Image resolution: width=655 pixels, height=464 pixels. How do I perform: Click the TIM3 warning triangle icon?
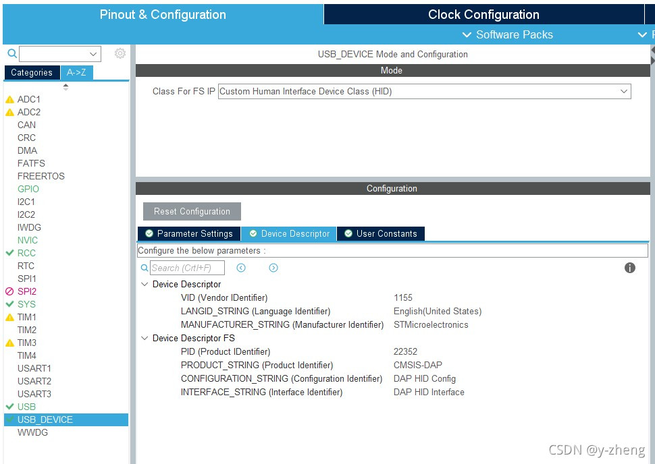[9, 343]
